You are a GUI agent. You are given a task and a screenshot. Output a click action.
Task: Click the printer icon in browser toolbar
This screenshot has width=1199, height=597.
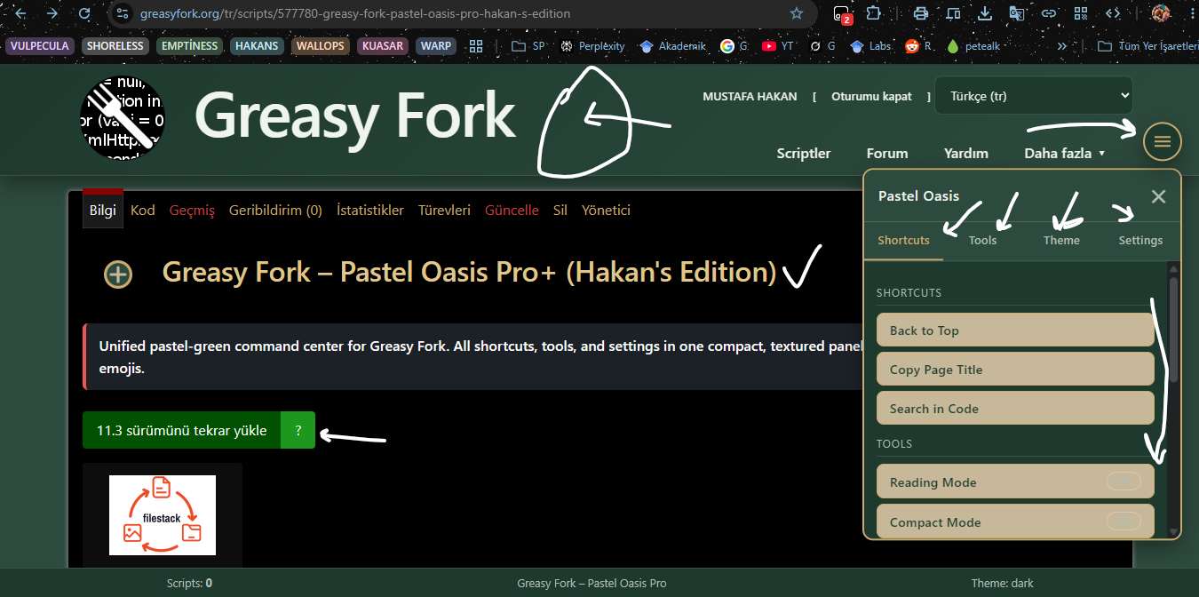[921, 13]
